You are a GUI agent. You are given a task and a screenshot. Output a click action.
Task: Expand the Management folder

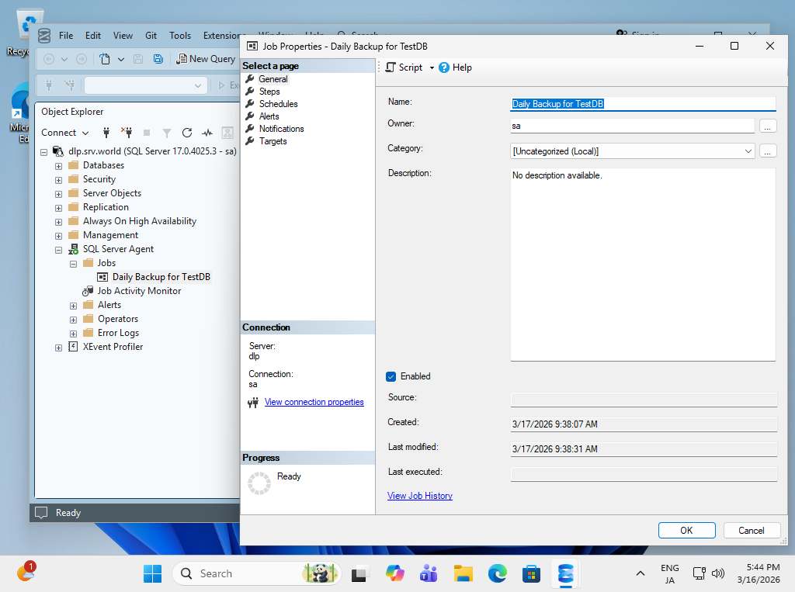pos(59,236)
